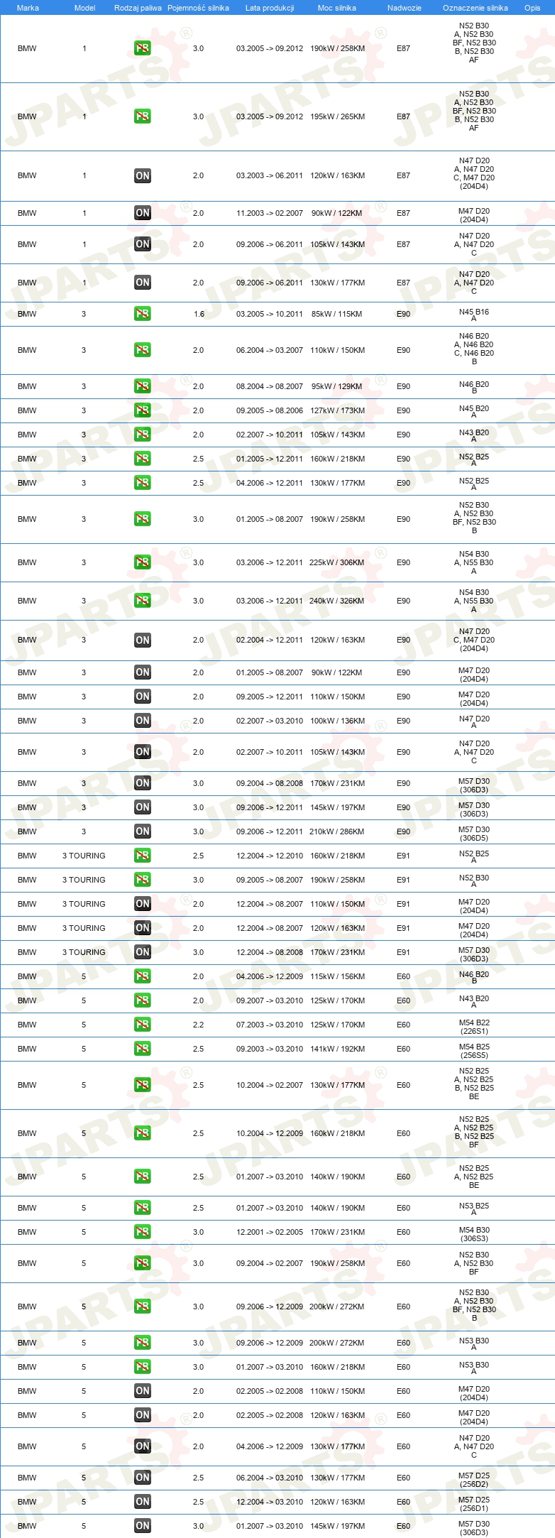Click diesel ON icon in E87 120kW / 163KM row
Image resolution: width=555 pixels, height=1538 pixels.
point(143,176)
